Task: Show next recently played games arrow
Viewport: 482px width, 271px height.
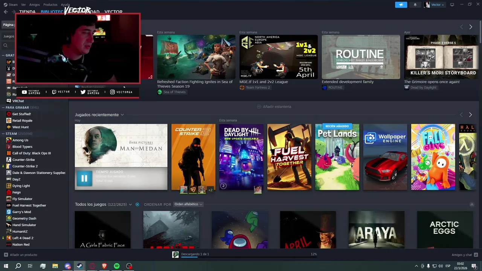Action: coord(470,114)
